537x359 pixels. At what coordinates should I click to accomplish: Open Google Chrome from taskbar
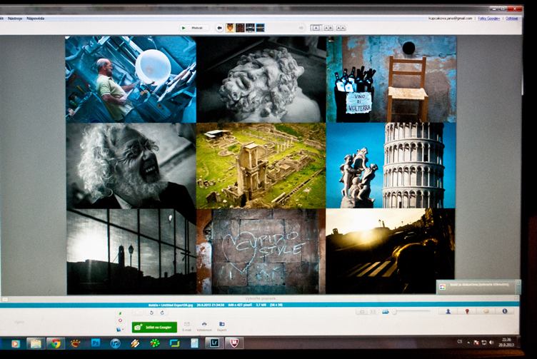56,343
